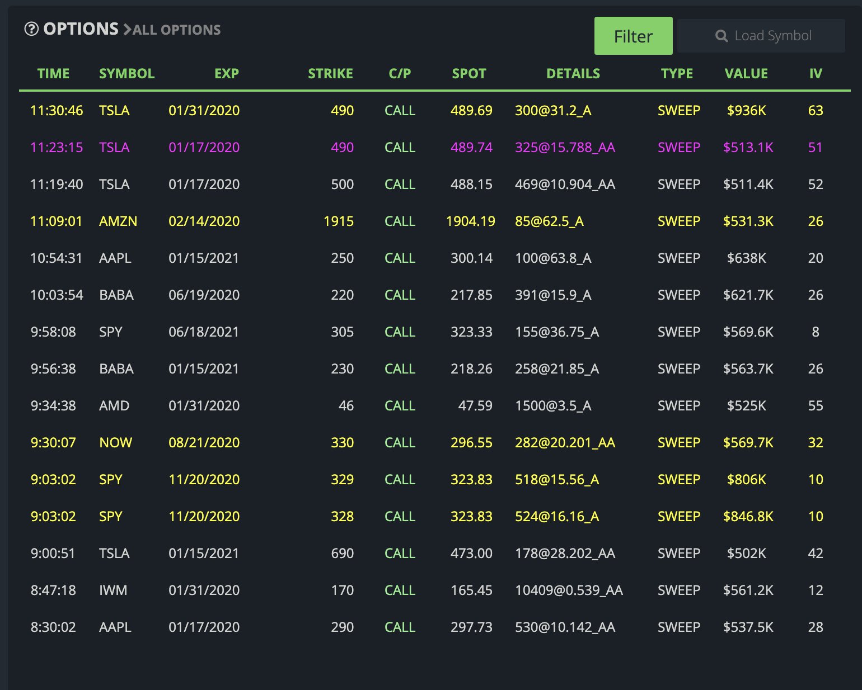Sort by C/P column header
This screenshot has height=690, width=862.
pyautogui.click(x=400, y=73)
